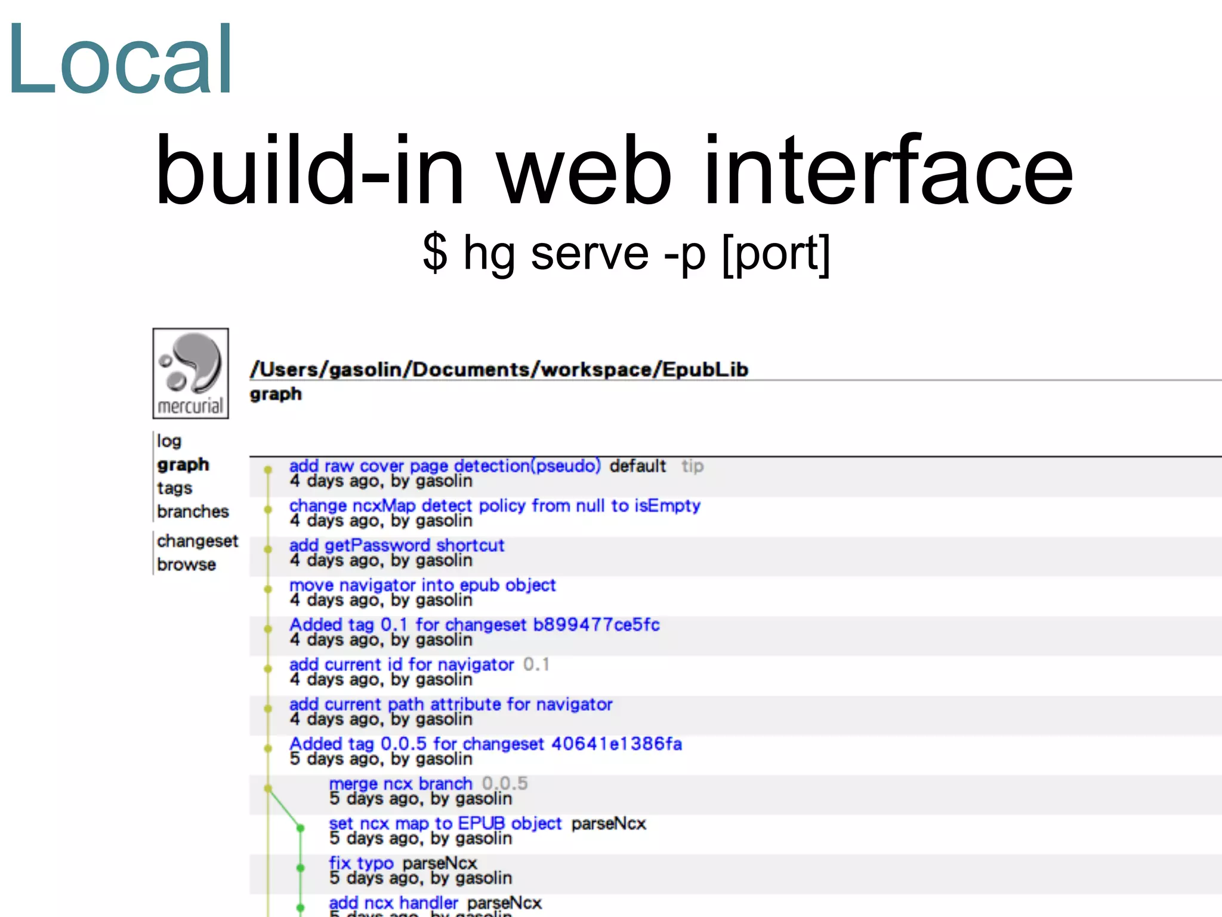
Task: Click the 'Local' slide heading
Action: click(x=120, y=59)
